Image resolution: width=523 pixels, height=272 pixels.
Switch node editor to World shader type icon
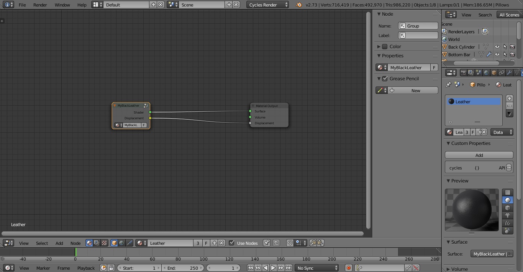(x=121, y=243)
